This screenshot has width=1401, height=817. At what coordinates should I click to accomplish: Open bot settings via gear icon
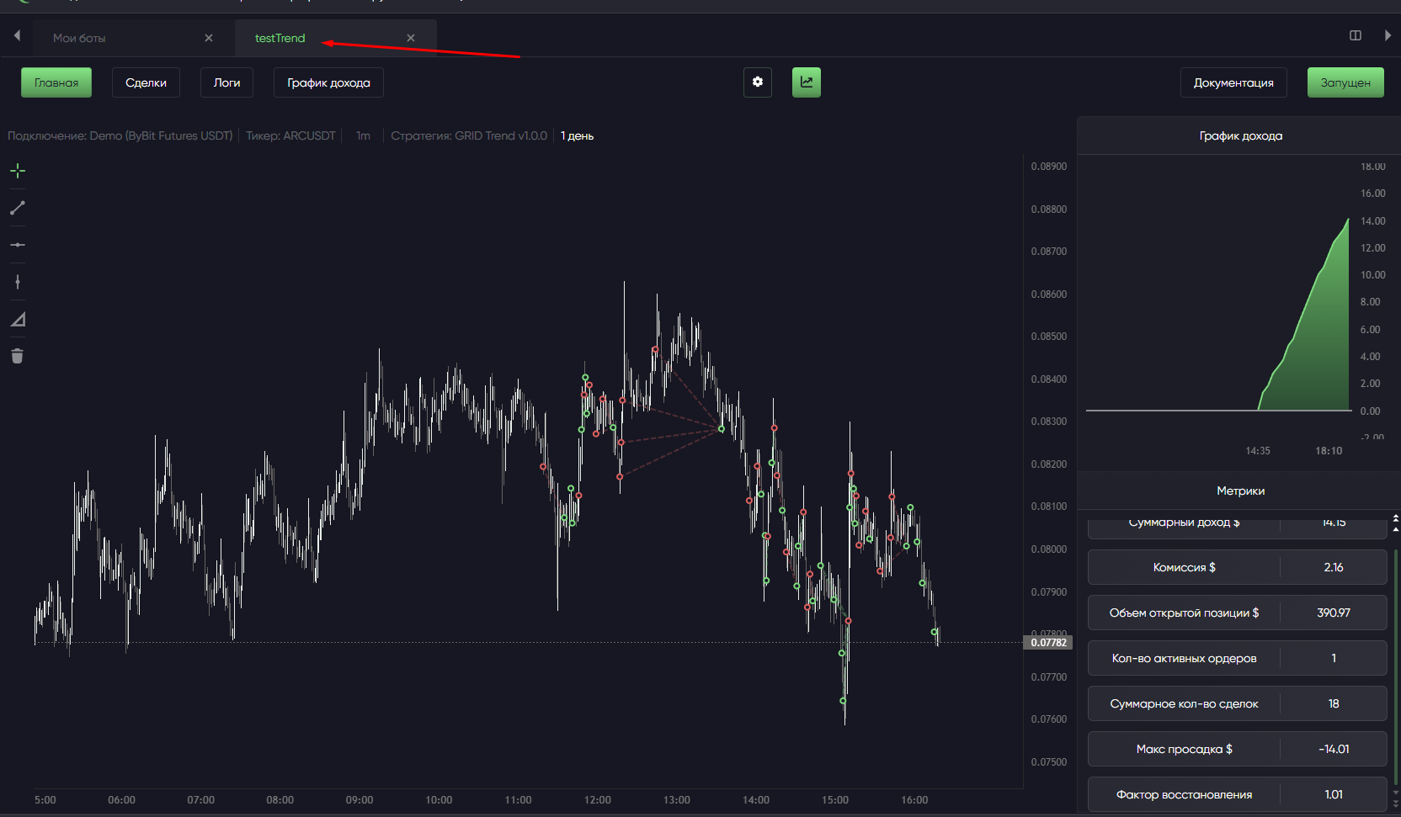(758, 82)
